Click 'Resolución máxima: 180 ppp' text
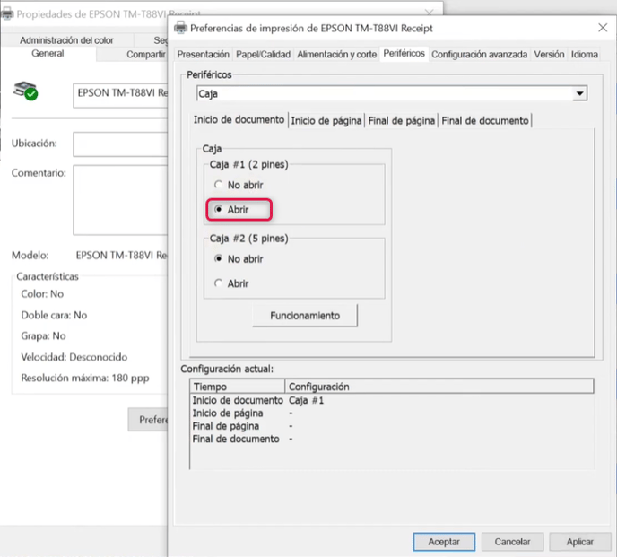Viewport: 617px width, 557px height. 85,378
